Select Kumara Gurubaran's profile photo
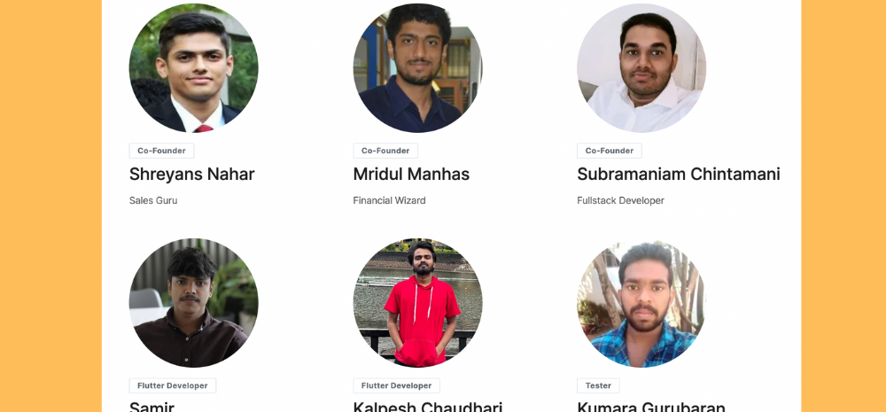The height and width of the screenshot is (412, 886). 641,303
